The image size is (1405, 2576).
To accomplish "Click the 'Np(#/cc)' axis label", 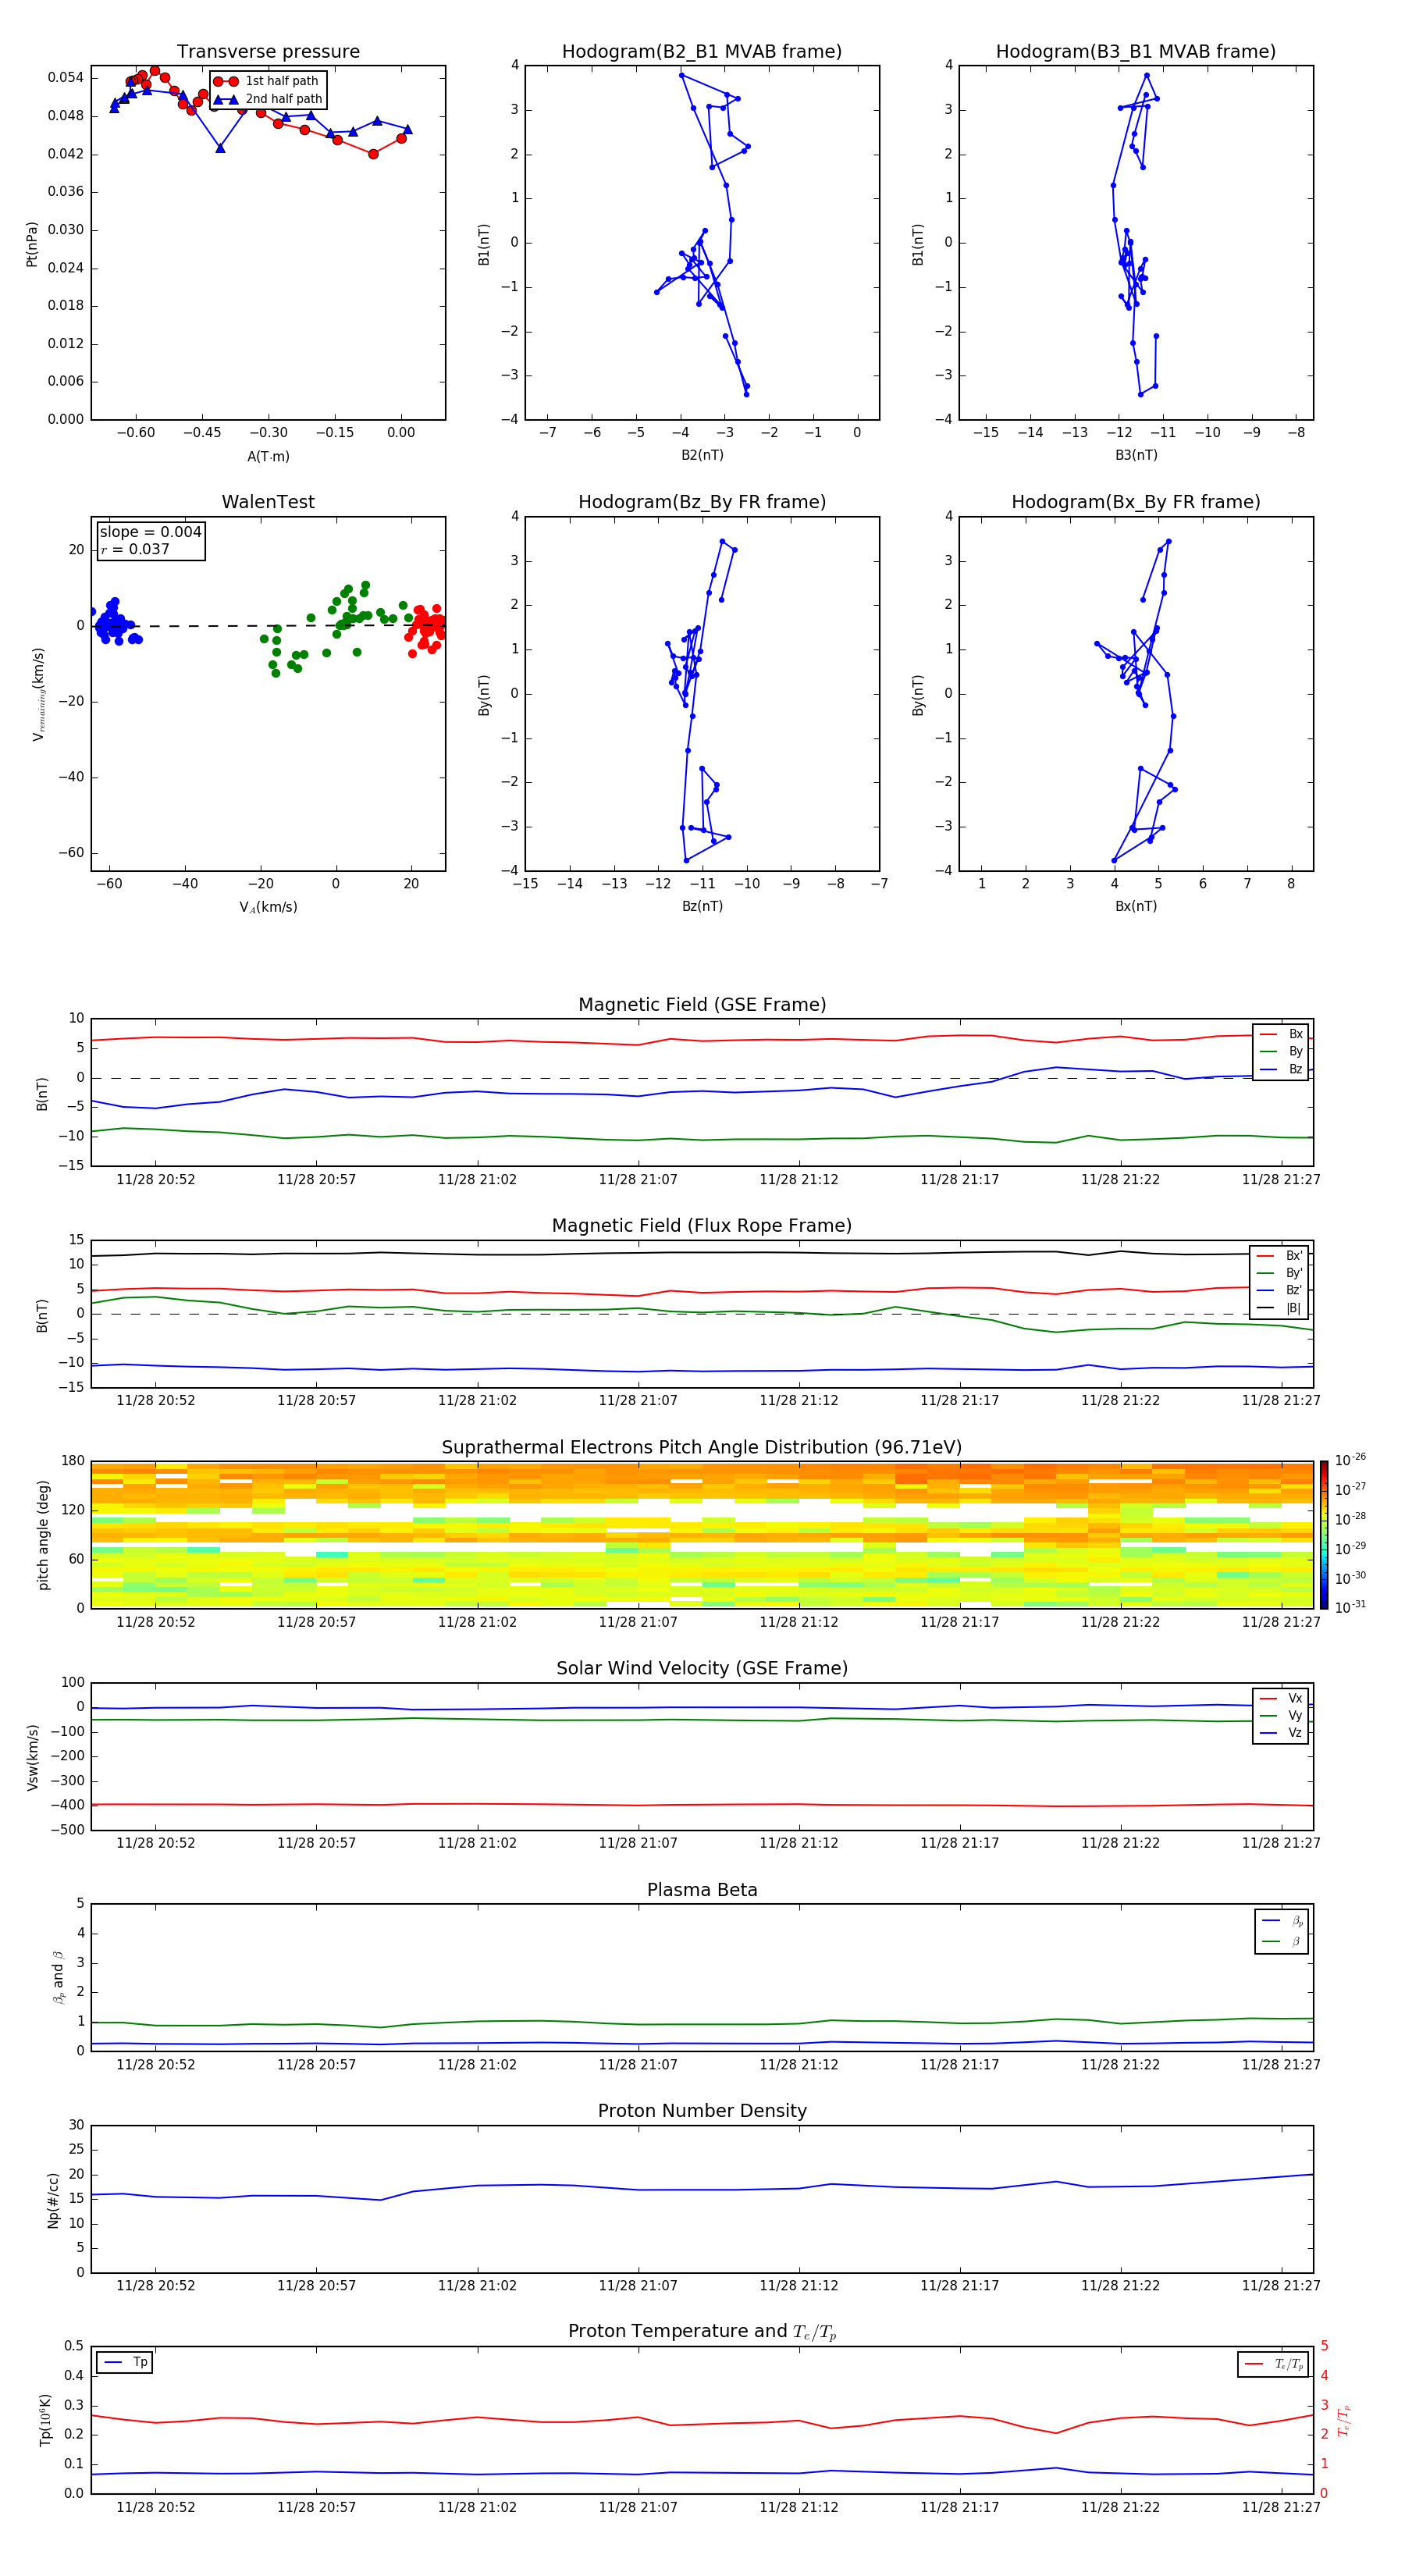I will coord(54,2200).
